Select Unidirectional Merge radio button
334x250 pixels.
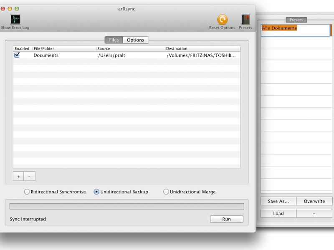[x=166, y=192]
